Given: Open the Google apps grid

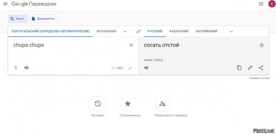Looking at the screenshot, I should (261, 4).
